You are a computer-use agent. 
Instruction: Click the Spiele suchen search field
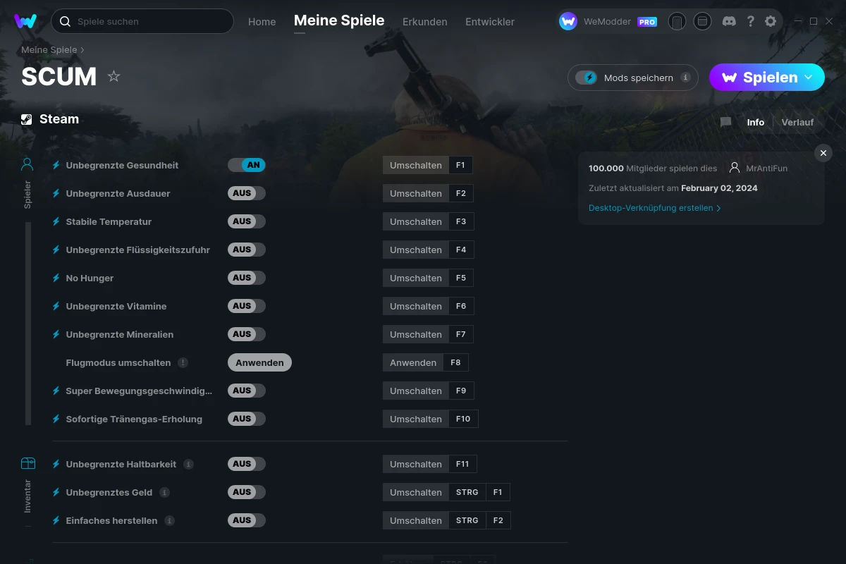tap(141, 21)
